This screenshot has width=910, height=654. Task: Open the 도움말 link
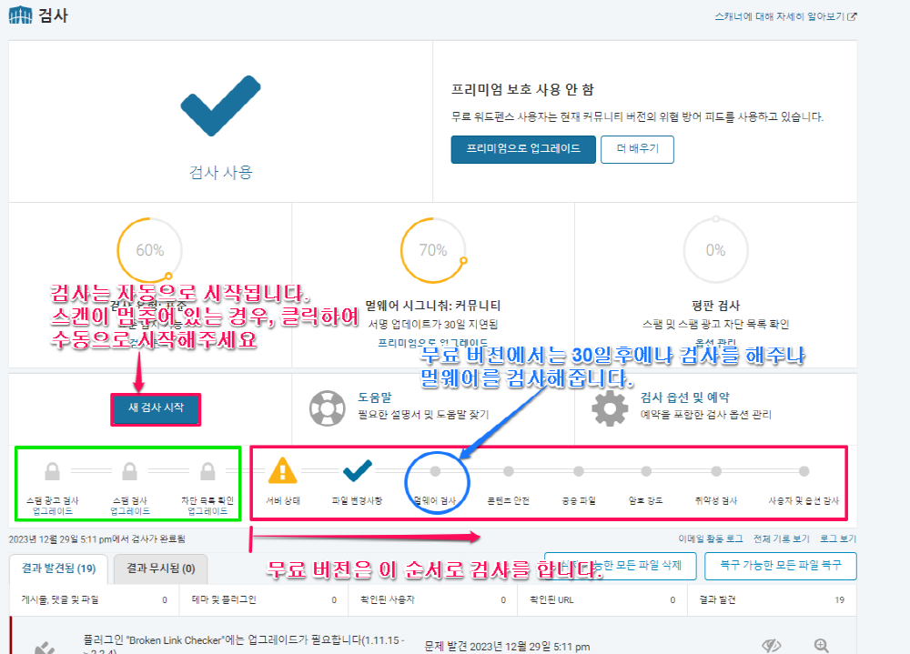(374, 397)
